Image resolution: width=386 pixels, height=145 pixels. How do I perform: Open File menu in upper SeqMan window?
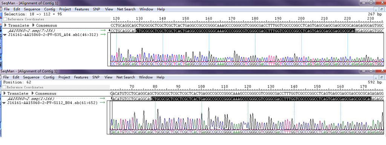click(7, 9)
